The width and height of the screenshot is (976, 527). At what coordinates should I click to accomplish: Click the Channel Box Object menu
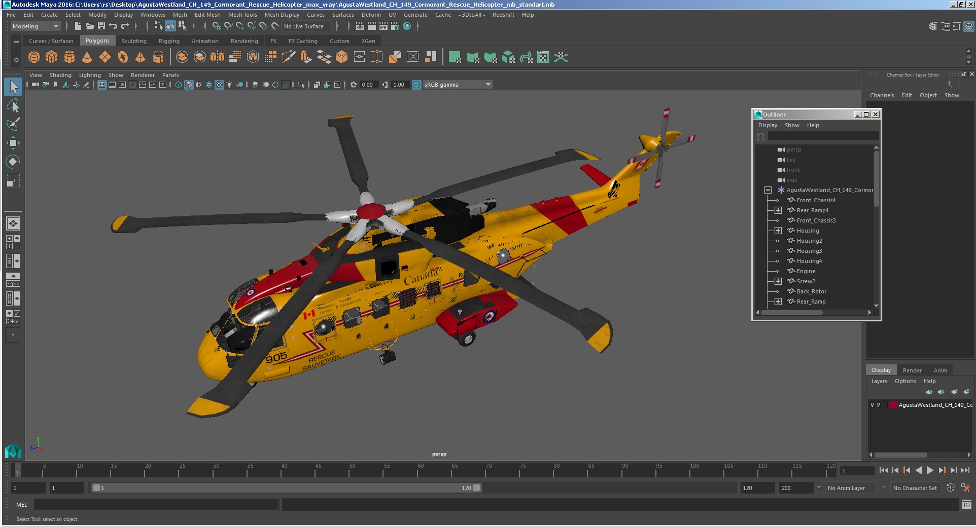tap(928, 95)
